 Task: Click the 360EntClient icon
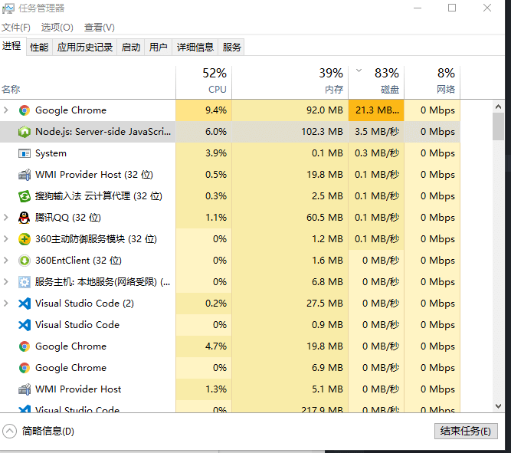(25, 261)
